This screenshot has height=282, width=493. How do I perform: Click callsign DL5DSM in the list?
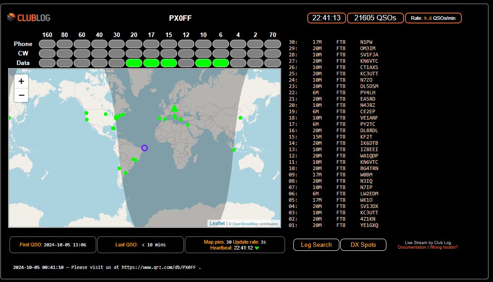point(369,86)
